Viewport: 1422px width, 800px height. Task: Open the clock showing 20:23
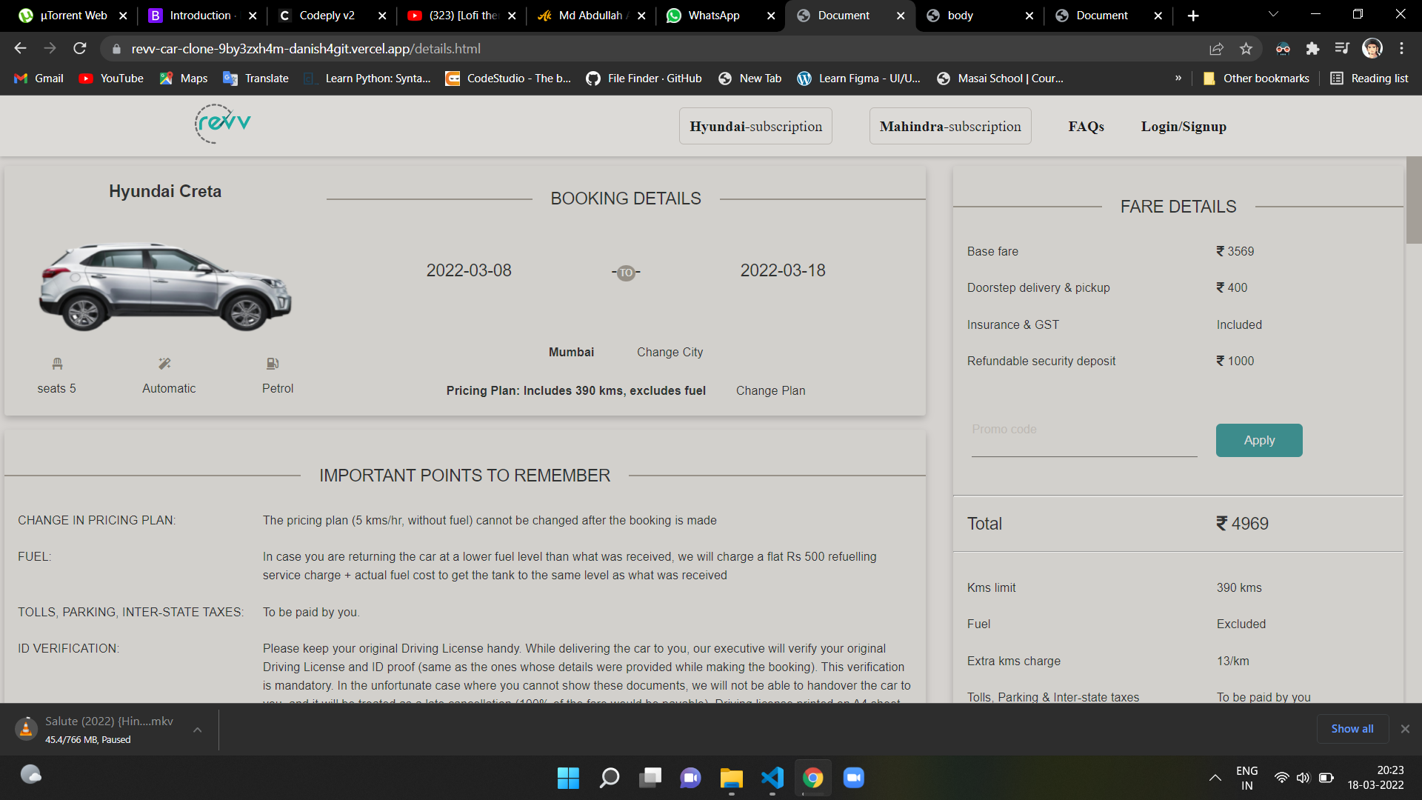(1375, 778)
